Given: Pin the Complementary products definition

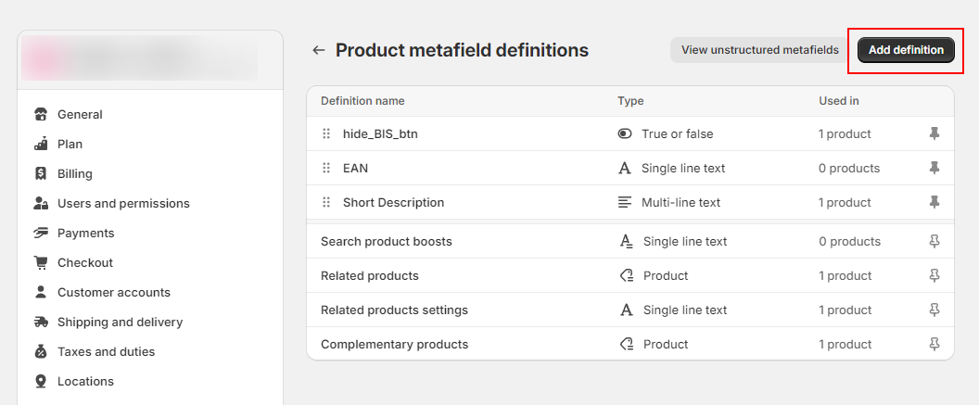Looking at the screenshot, I should click(x=934, y=344).
